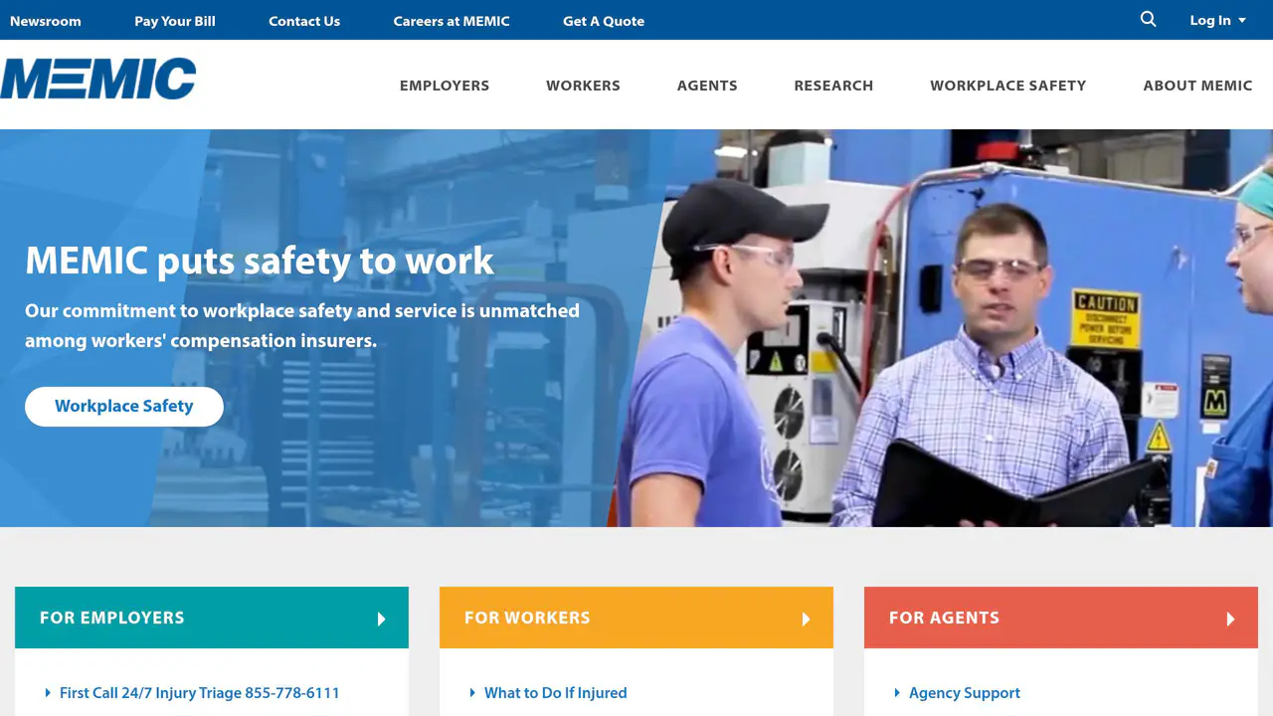Open the Agency Support link

pos(965,693)
